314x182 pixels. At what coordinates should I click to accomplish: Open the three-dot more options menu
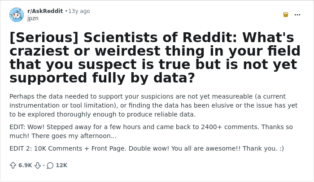point(297,15)
